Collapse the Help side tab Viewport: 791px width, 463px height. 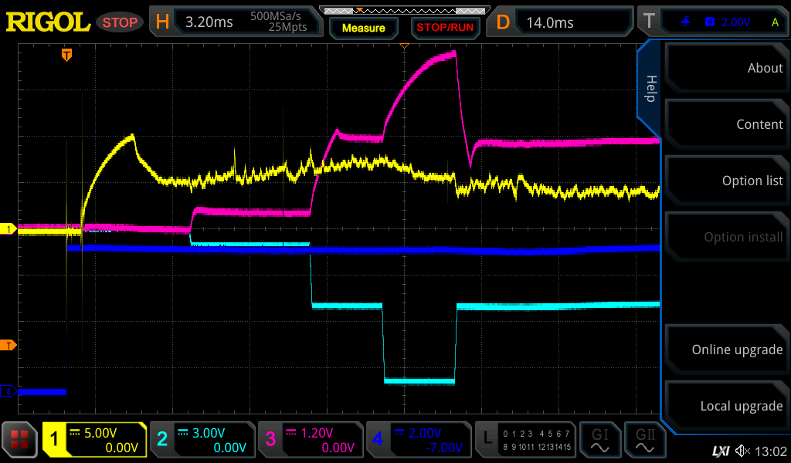(650, 89)
